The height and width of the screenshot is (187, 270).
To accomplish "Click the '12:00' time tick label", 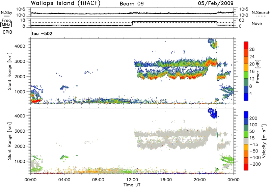I will coord(132,180).
